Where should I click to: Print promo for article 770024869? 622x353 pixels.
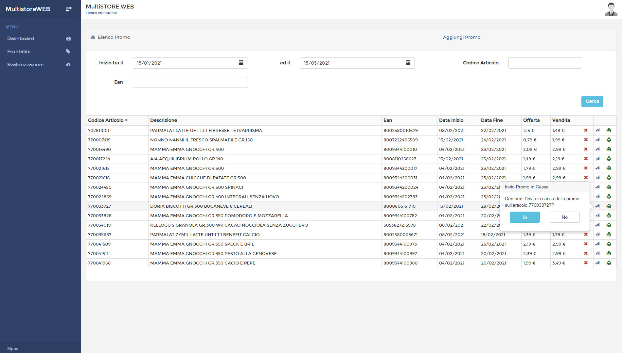[x=609, y=197]
